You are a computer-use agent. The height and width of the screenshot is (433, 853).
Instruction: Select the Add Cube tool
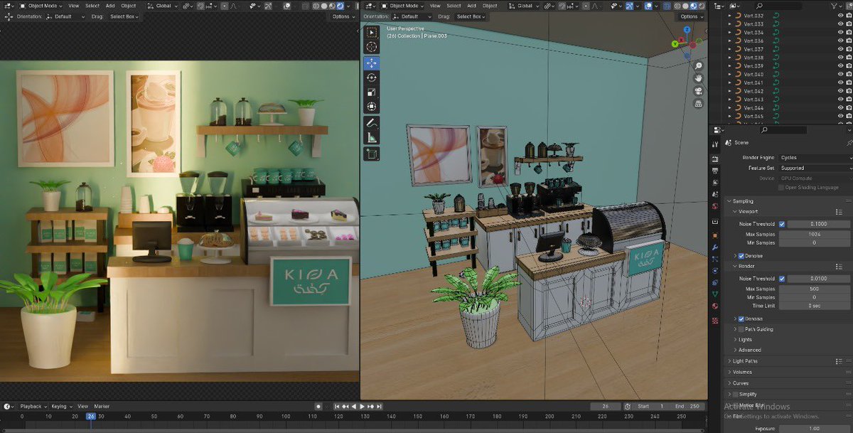[372, 154]
